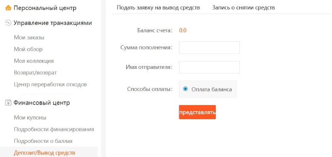The height and width of the screenshot is (157, 332).
Task: Focus the Сумма пополнения input field
Action: tap(209, 47)
